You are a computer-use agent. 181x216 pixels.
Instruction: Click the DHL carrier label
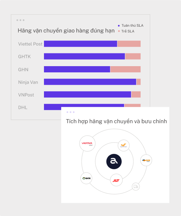click(x=23, y=107)
